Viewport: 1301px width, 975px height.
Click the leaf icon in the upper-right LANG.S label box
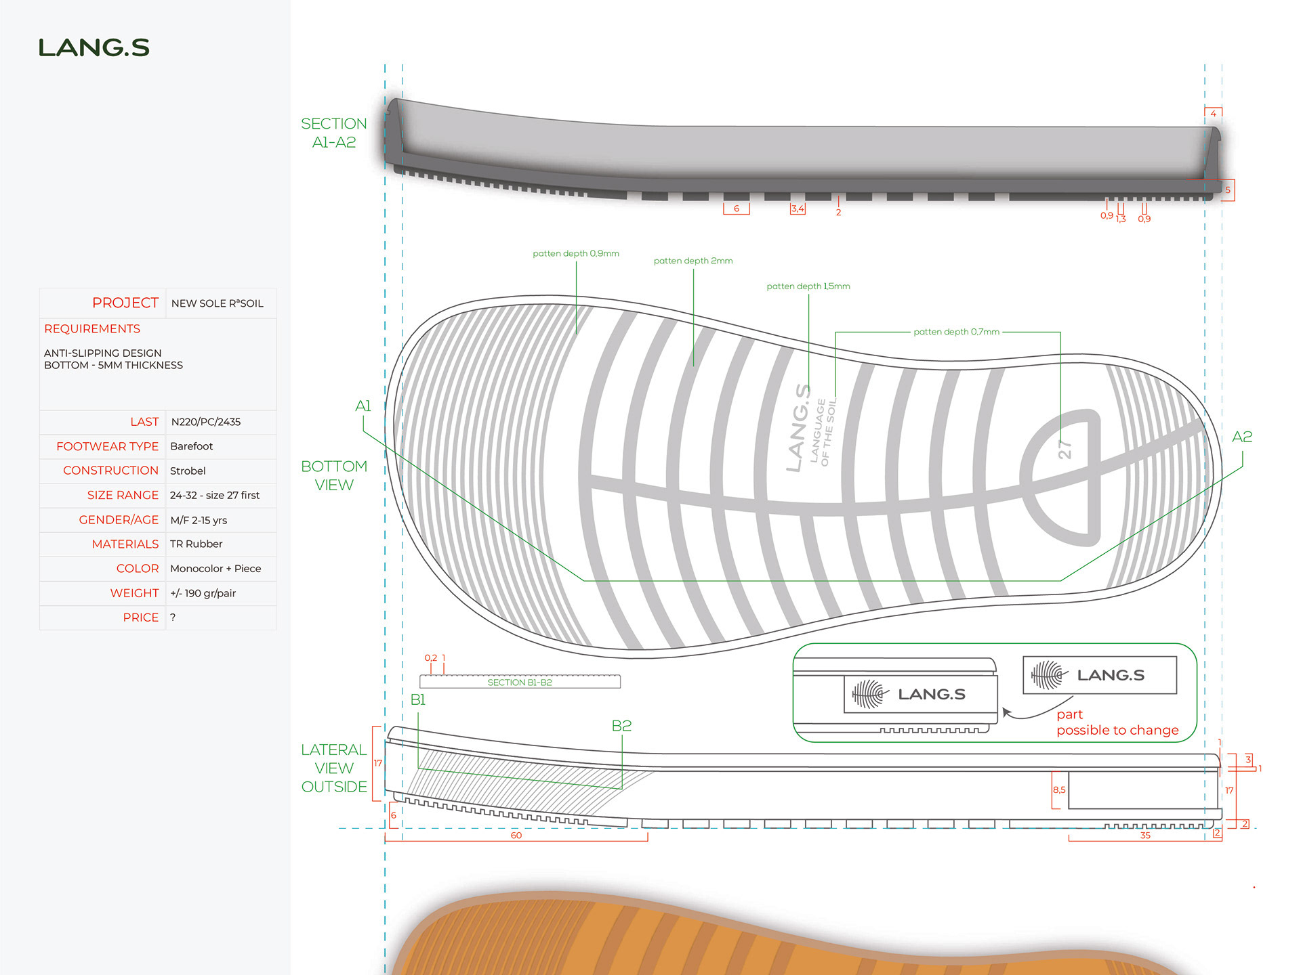[1048, 675]
